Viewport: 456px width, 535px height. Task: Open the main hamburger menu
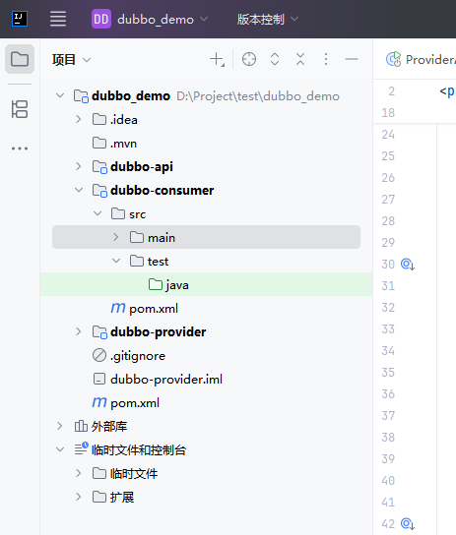(58, 19)
